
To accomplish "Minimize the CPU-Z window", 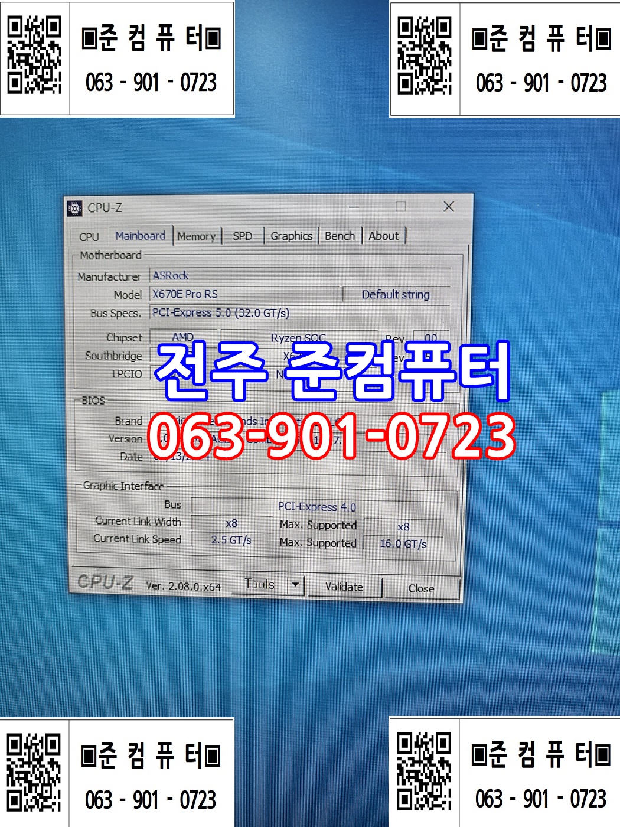I will (x=354, y=207).
